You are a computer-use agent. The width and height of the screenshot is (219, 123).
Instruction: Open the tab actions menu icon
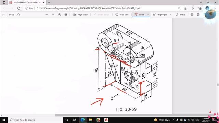4,2
